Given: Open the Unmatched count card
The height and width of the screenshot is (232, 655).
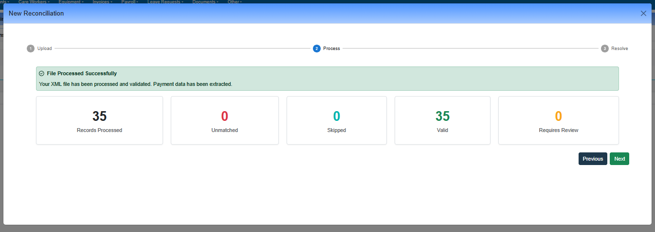Looking at the screenshot, I should tap(225, 120).
